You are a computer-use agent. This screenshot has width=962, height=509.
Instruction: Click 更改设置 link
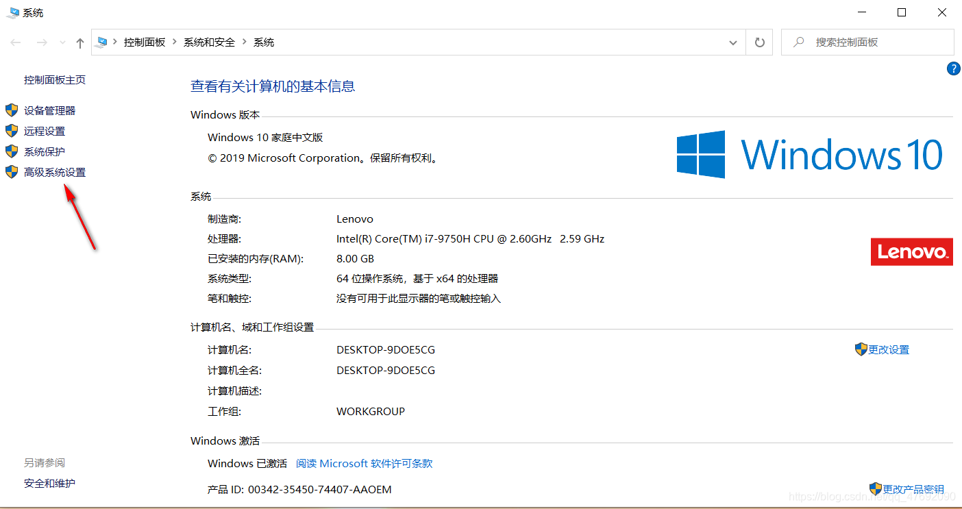889,349
